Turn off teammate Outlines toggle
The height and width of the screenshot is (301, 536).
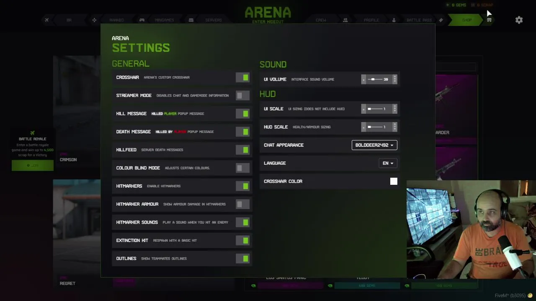[x=242, y=258]
